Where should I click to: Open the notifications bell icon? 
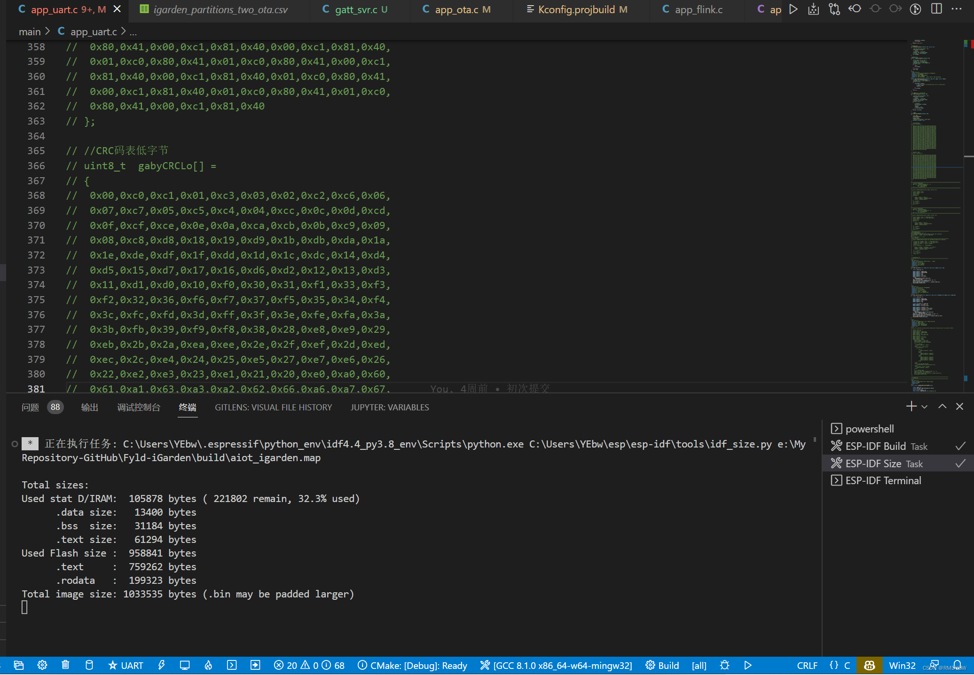[x=957, y=665]
